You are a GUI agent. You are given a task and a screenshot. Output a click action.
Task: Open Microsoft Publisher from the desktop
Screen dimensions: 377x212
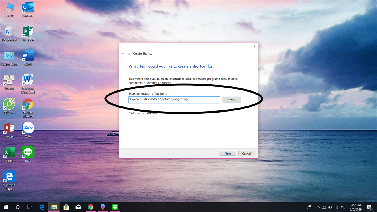click(28, 31)
